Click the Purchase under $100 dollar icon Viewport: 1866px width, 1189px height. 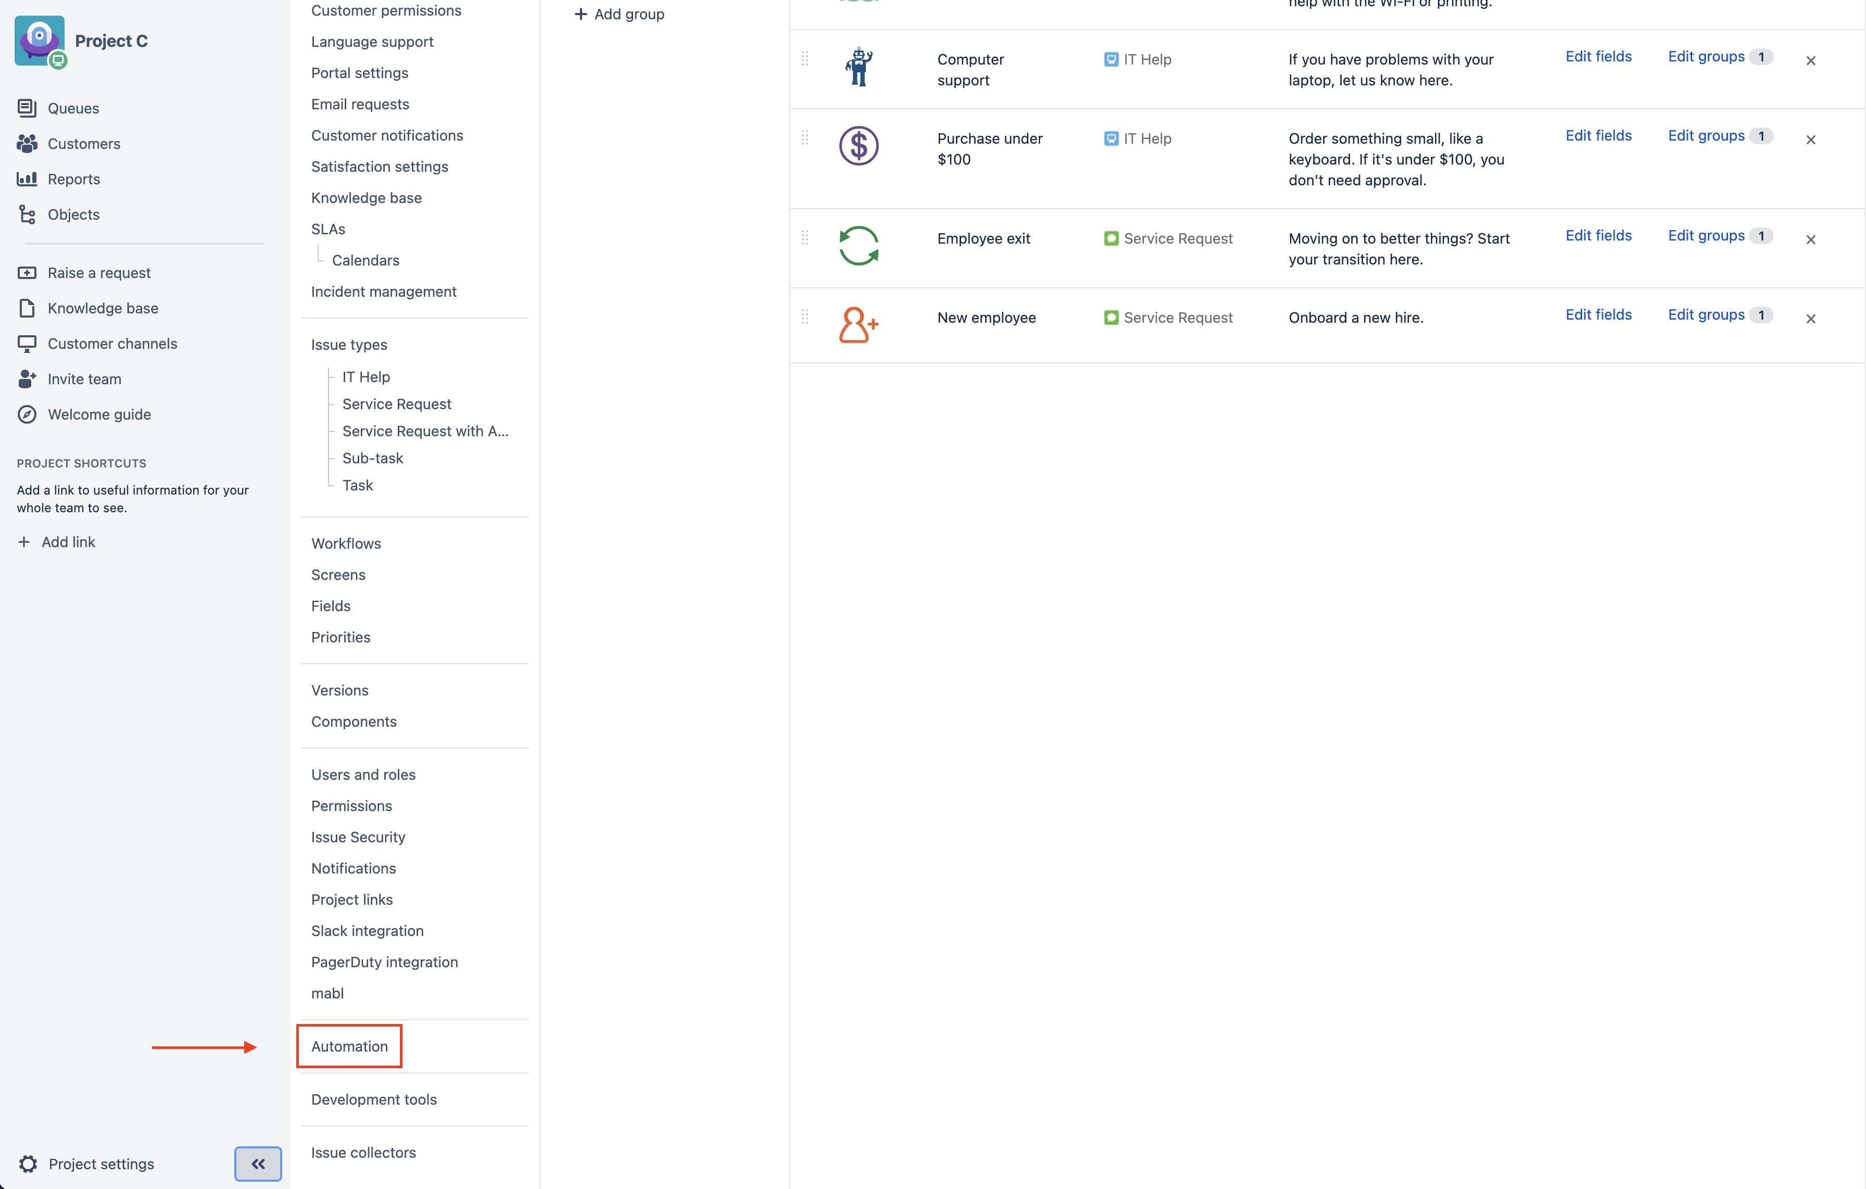(858, 146)
